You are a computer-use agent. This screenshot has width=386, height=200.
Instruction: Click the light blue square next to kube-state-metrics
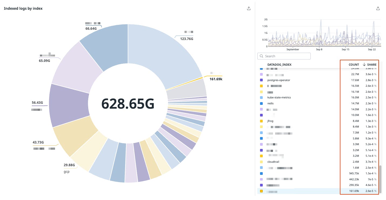pyautogui.click(x=261, y=98)
